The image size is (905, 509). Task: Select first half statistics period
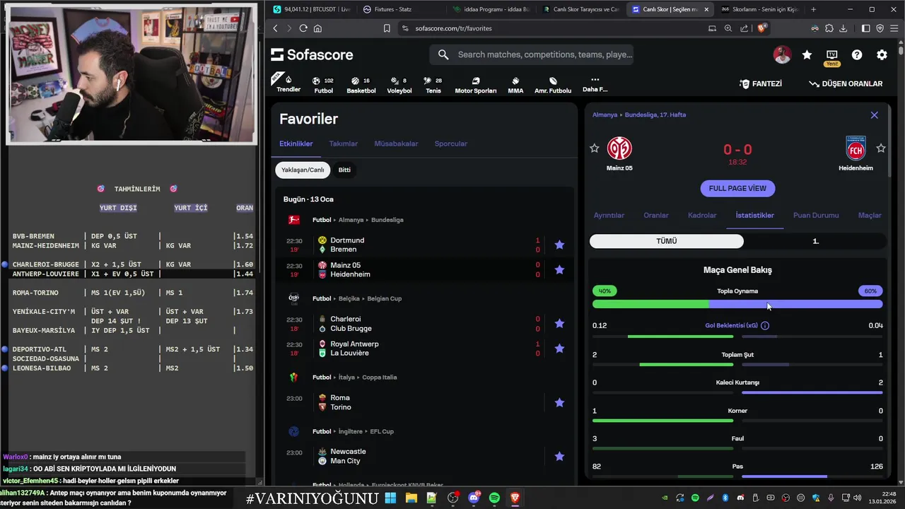tap(815, 241)
